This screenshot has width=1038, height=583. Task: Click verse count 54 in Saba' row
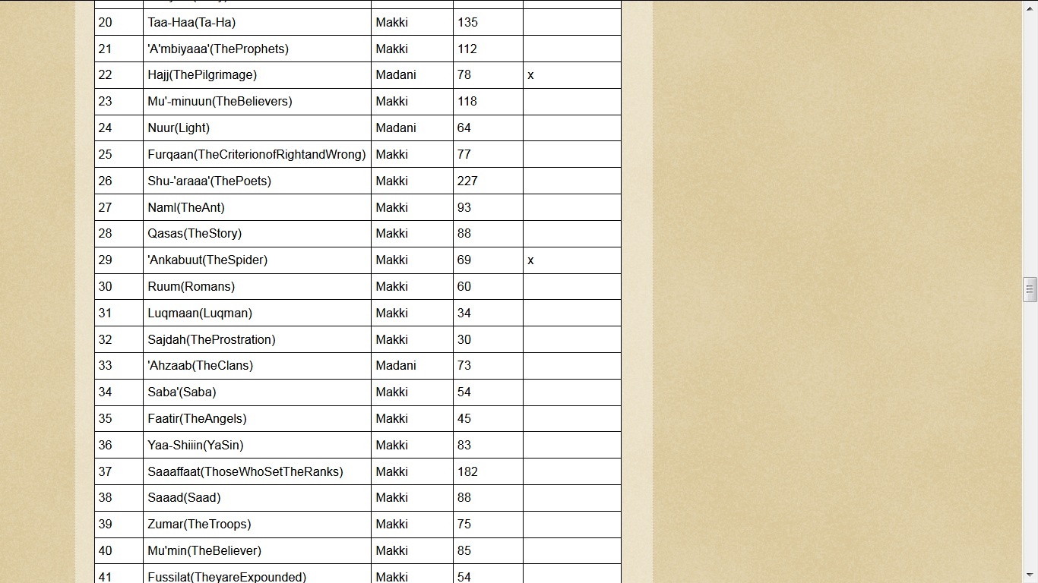[464, 392]
